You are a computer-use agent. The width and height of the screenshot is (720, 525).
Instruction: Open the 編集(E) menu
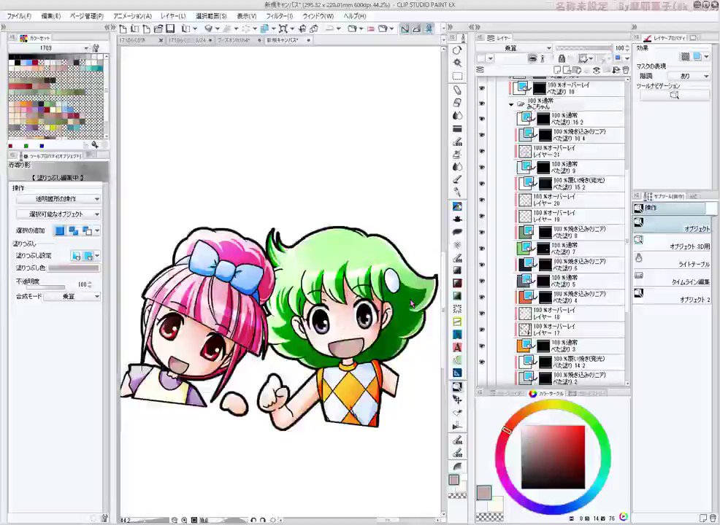[x=51, y=16]
